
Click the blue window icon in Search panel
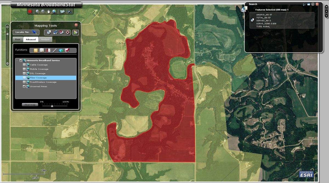[309, 4]
